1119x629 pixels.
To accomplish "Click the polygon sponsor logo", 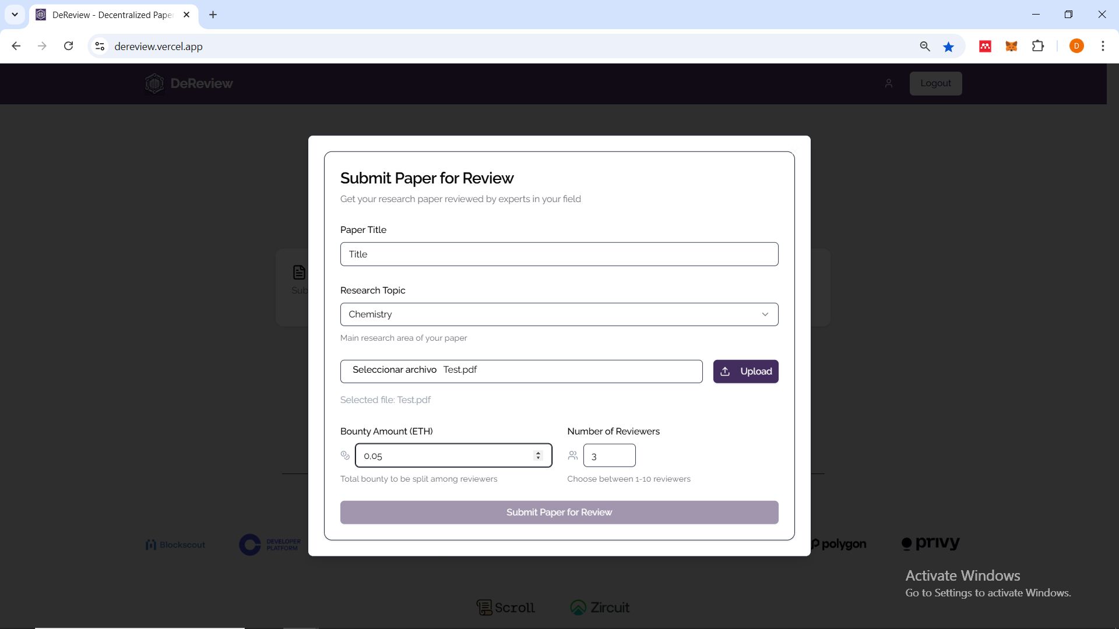I will 839,544.
